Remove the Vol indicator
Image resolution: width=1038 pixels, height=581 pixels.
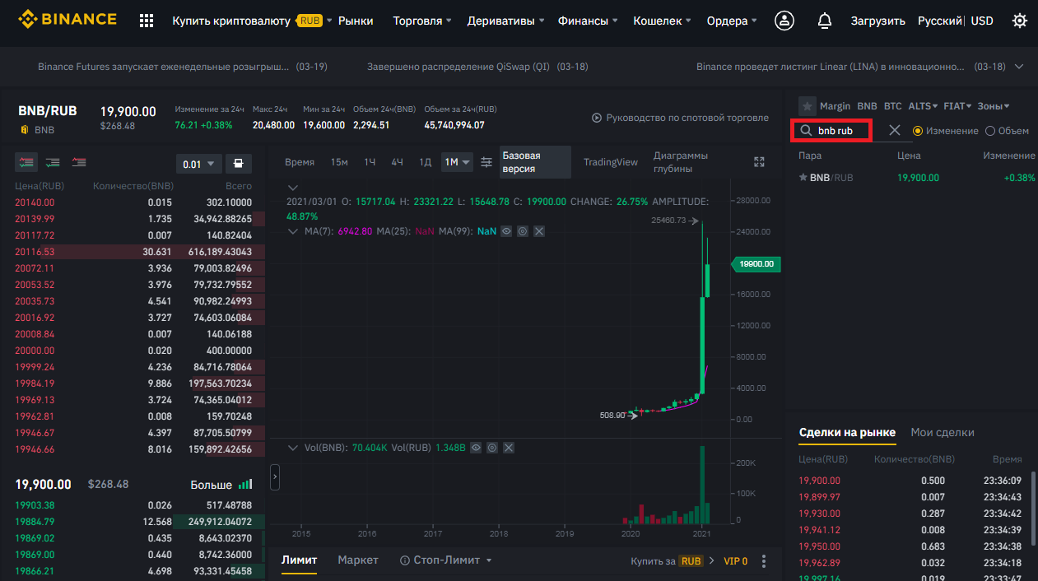pyautogui.click(x=509, y=448)
